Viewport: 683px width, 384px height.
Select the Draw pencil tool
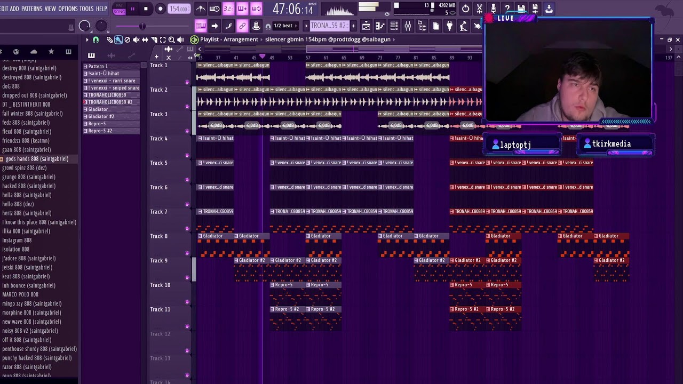coord(109,39)
